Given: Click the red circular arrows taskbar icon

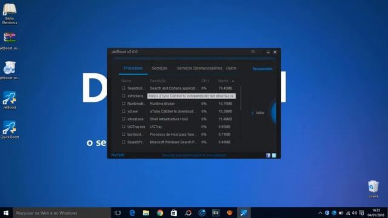Looking at the screenshot, I should 188,213.
